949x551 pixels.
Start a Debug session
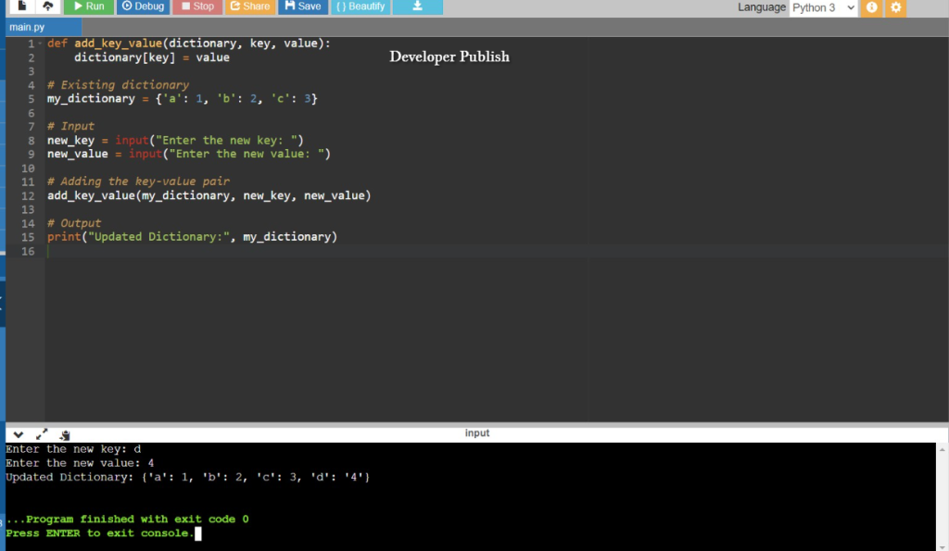pyautogui.click(x=143, y=7)
